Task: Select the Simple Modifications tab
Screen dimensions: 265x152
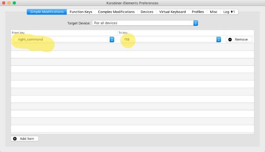Action: [x=47, y=12]
